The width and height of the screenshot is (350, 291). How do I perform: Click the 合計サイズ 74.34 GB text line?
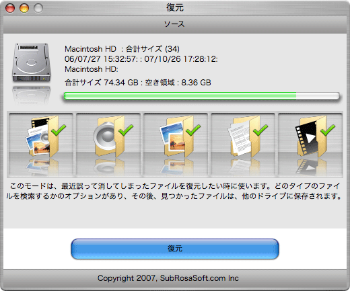coord(138,83)
